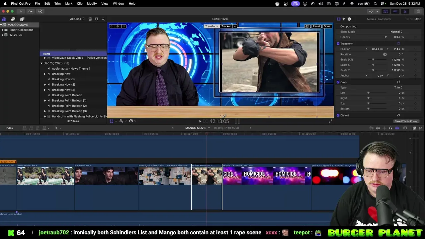Viewport: 425px width, 239px height.
Task: Show the Libraries sidebar clapper icon
Action: [x=4, y=19]
